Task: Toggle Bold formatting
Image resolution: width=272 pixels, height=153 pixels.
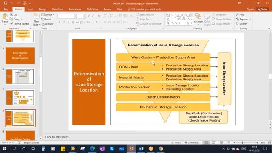Action: click(x=59, y=22)
